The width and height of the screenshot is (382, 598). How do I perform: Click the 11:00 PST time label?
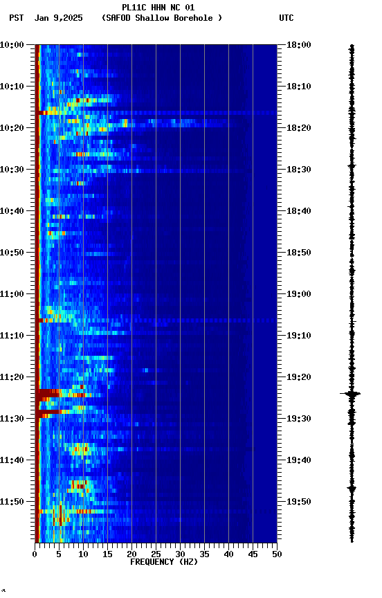click(12, 294)
